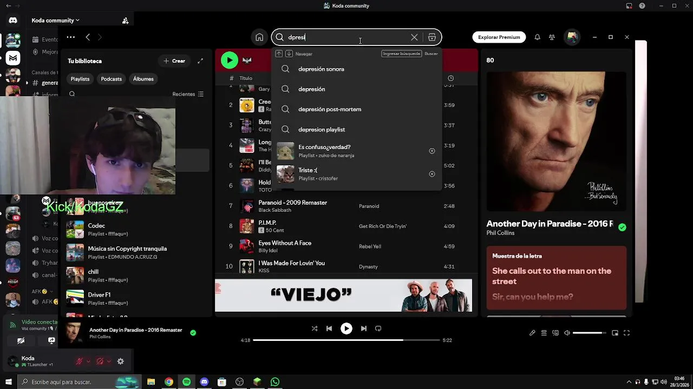
Task: Expand Discord output options arrow
Action: point(109,361)
